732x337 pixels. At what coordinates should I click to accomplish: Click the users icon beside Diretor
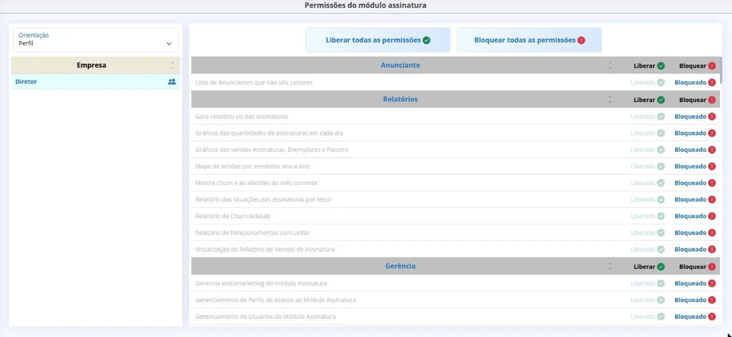click(172, 82)
